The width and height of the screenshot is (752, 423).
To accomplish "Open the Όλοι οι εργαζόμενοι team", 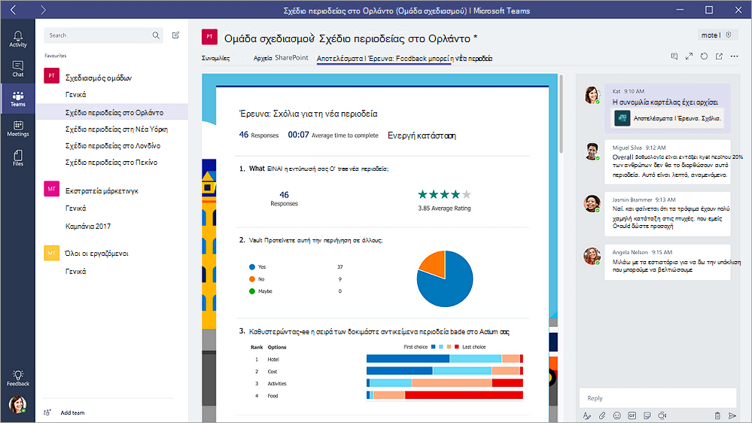I will (x=96, y=253).
